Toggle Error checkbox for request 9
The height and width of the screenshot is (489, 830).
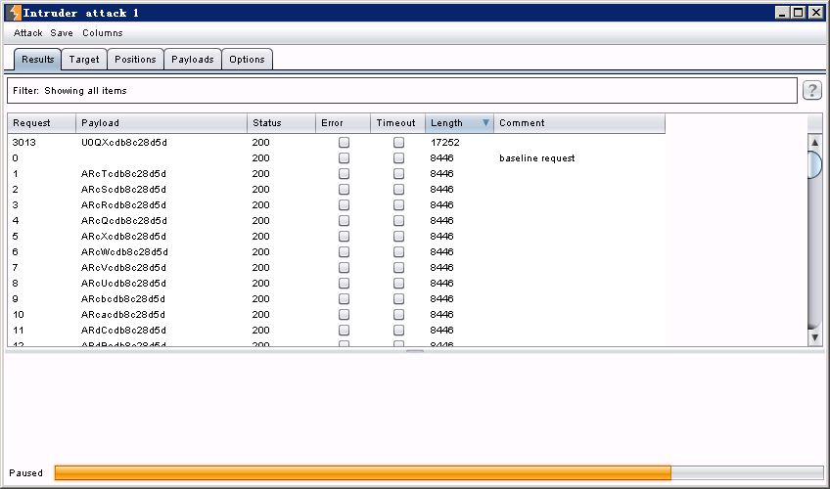344,298
